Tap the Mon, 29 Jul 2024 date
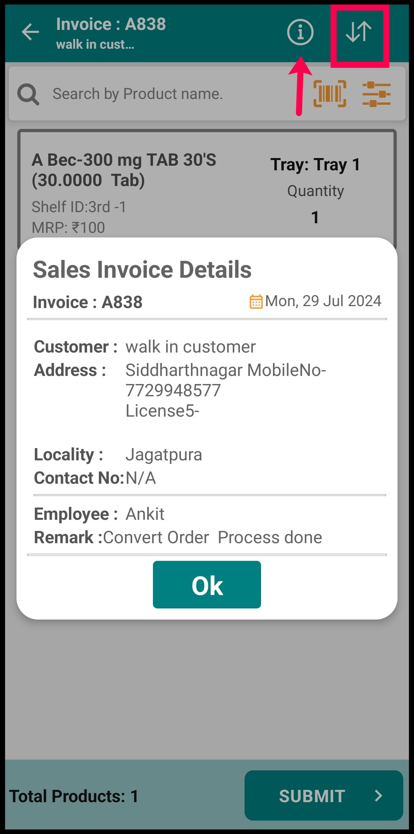Screen dimensions: 414x834 [x=323, y=301]
